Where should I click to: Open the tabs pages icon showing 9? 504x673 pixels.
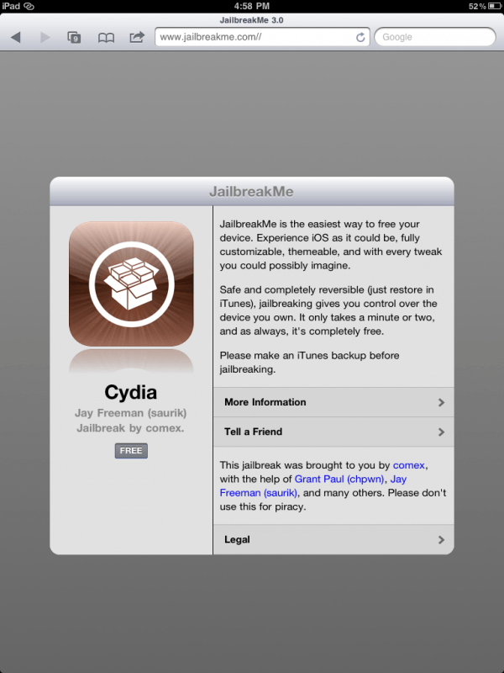pos(74,37)
